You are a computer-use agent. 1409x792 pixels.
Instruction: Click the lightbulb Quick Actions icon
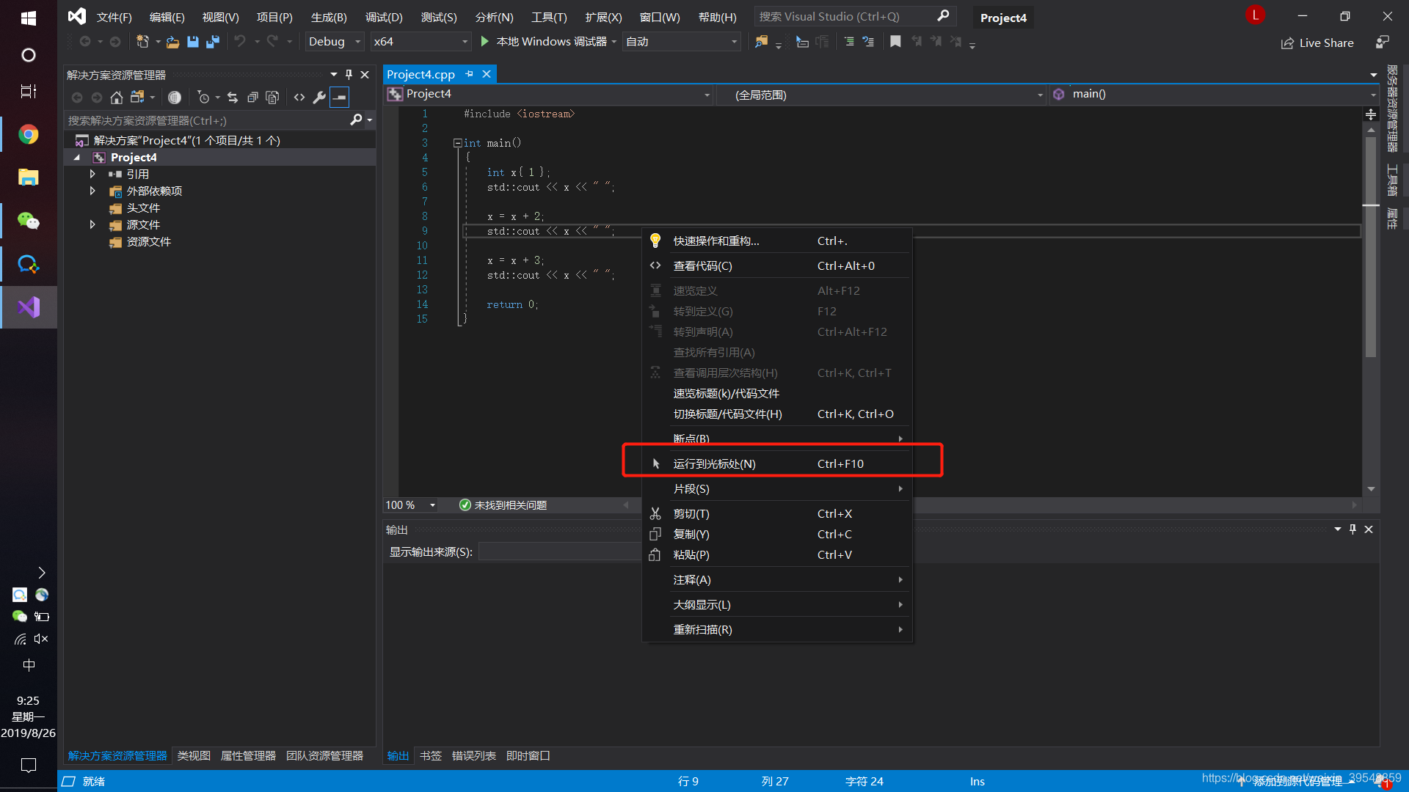(x=655, y=241)
